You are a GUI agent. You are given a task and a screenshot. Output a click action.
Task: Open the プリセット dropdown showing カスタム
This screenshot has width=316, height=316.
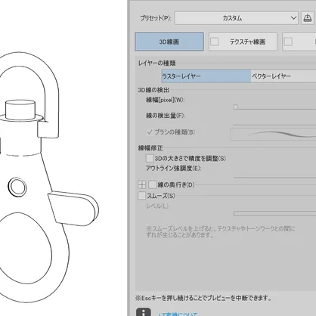[237, 18]
